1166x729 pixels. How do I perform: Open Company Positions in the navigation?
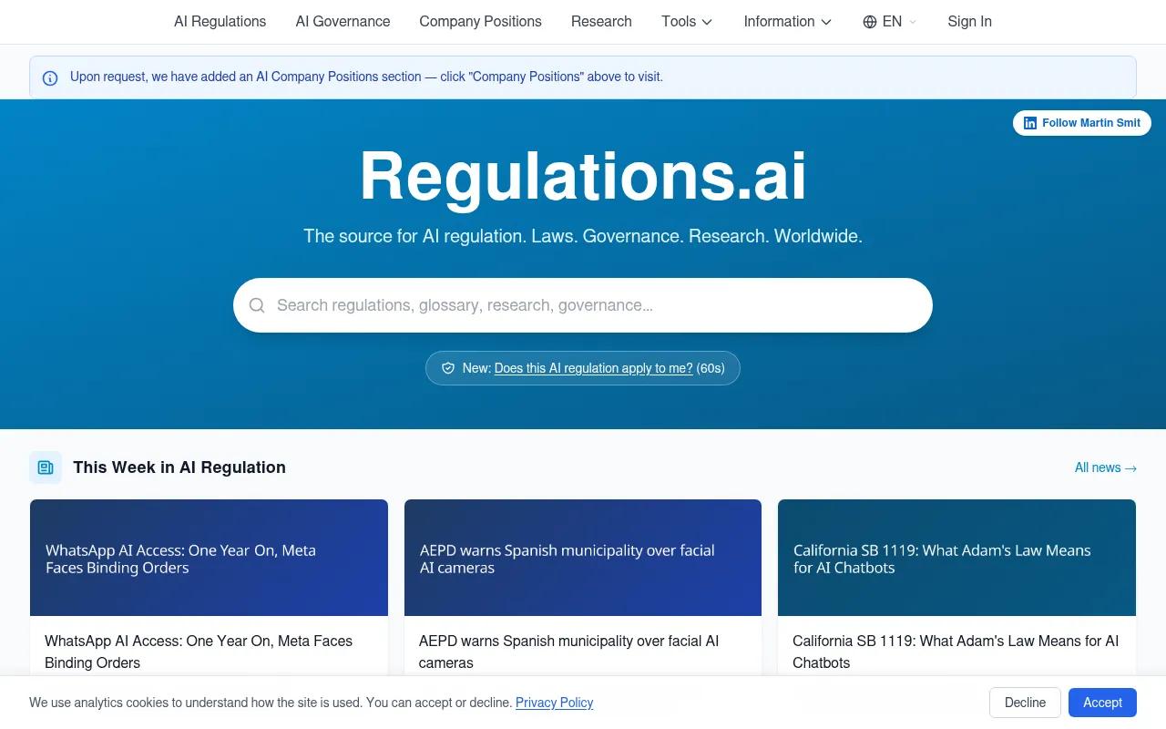480,22
